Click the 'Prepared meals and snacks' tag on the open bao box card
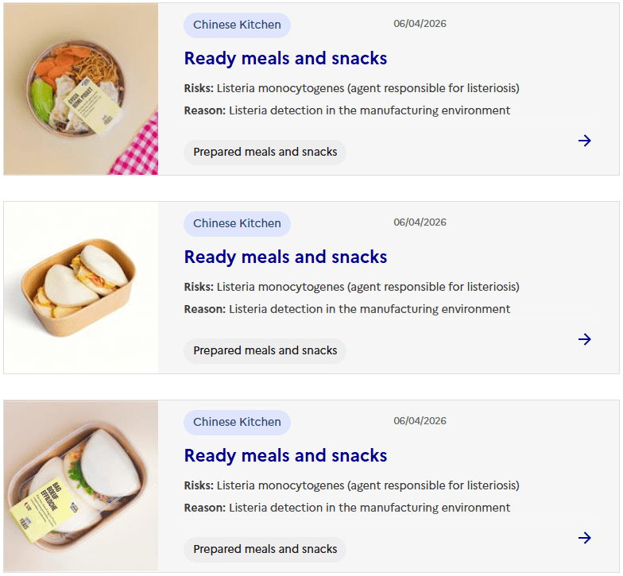This screenshot has height=576, width=623. (265, 350)
